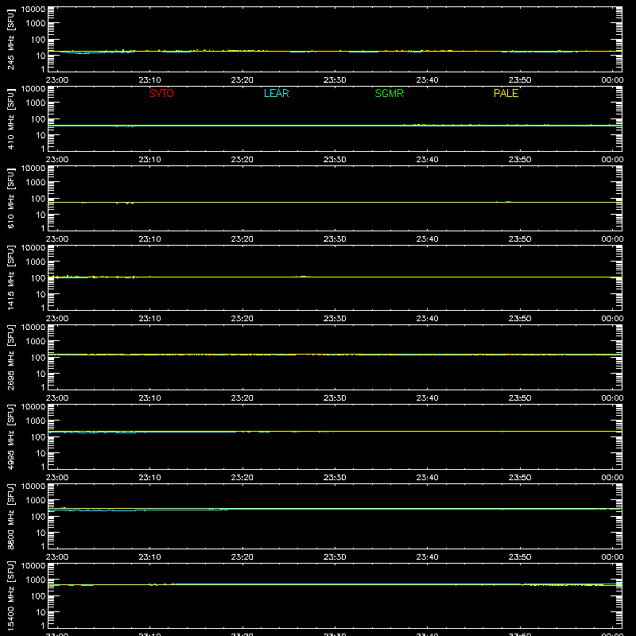Click the 100 tick on the 15400 MHz axis
The image size is (636, 636).
pos(38,596)
